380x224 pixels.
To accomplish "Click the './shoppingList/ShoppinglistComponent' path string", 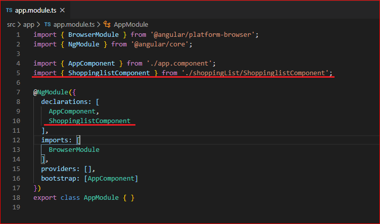I will pyautogui.click(x=255, y=73).
